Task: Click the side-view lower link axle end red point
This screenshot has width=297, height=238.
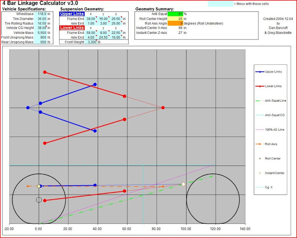Action: pyautogui.click(x=45, y=200)
